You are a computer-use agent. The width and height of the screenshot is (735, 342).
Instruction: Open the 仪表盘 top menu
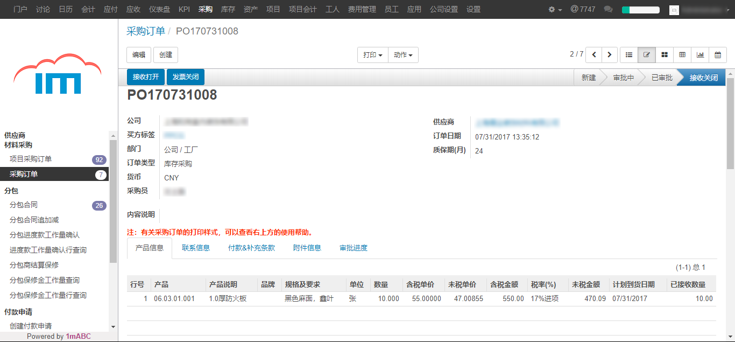coord(160,9)
